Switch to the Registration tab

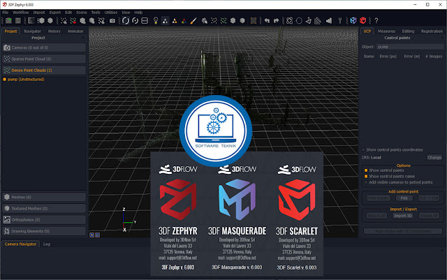[432, 31]
